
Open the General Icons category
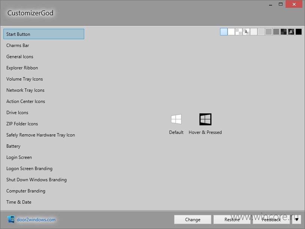[x=44, y=57]
